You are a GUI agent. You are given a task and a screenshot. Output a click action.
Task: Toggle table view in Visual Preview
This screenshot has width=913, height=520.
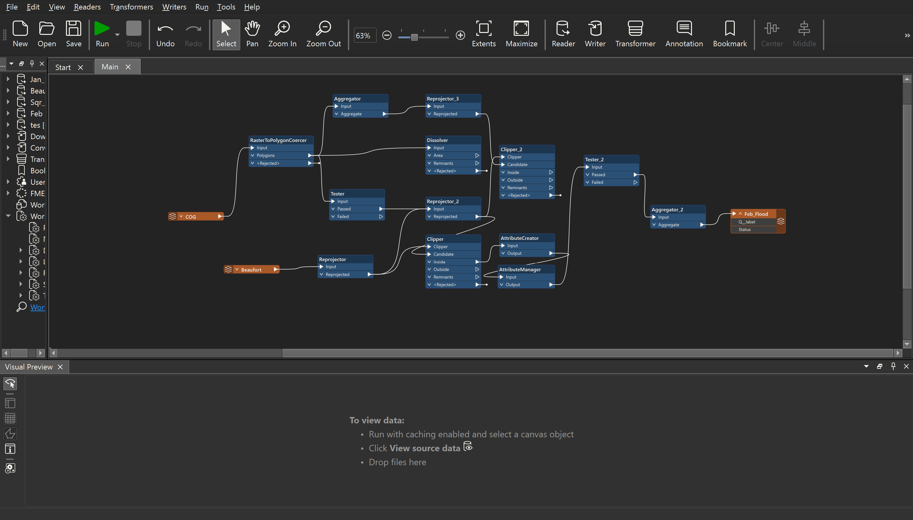coord(10,419)
